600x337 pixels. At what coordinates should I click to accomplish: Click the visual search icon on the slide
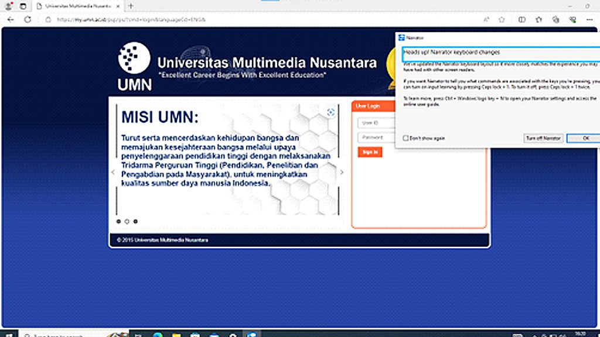point(330,112)
